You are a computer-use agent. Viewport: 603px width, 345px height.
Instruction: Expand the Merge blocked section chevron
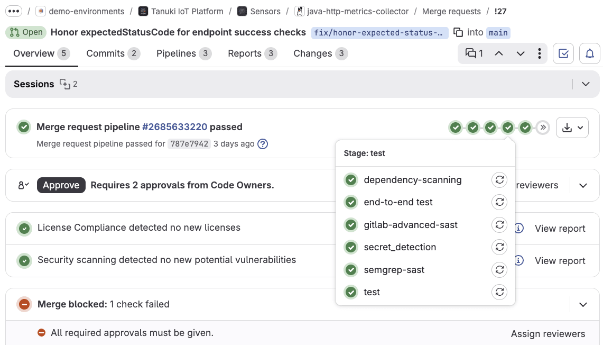pyautogui.click(x=583, y=305)
